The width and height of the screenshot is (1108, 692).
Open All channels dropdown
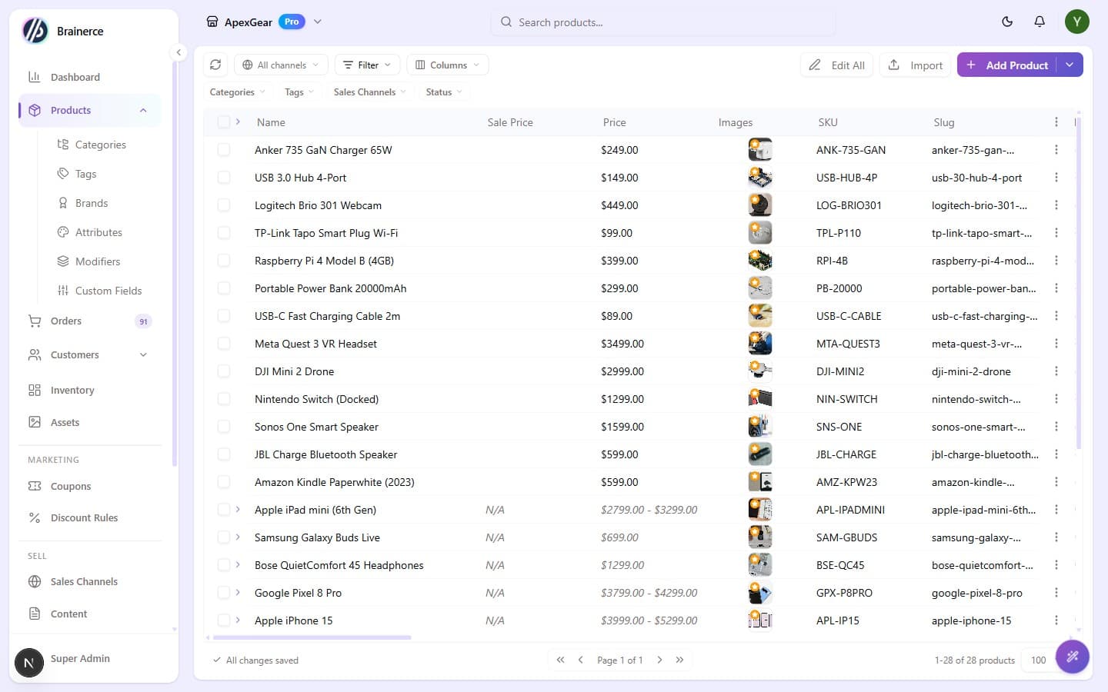click(281, 65)
